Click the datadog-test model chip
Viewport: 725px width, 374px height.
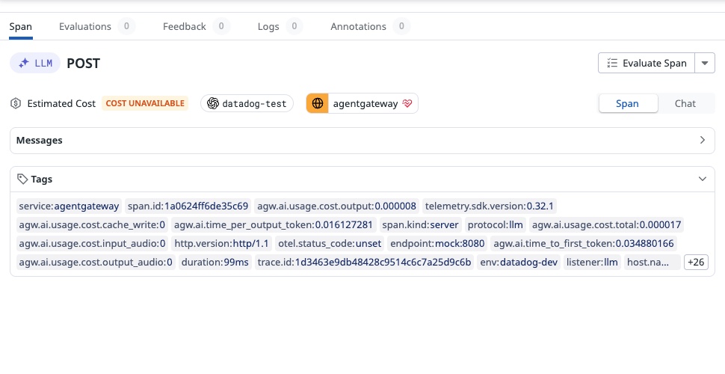click(x=247, y=103)
